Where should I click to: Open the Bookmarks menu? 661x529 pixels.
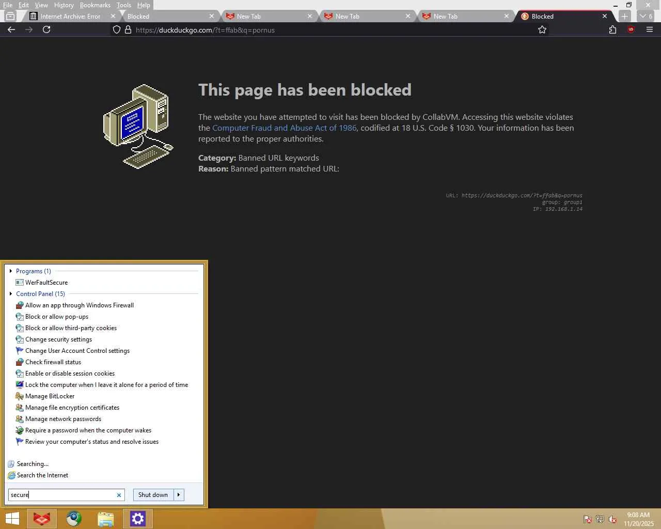click(x=95, y=5)
